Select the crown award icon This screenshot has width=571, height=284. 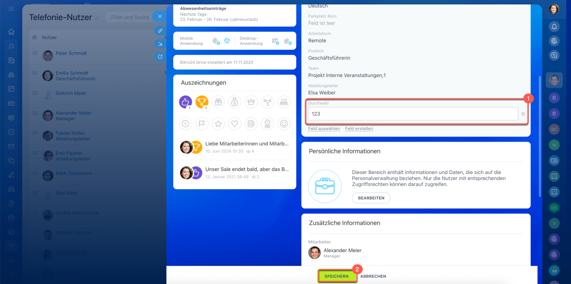click(251, 102)
